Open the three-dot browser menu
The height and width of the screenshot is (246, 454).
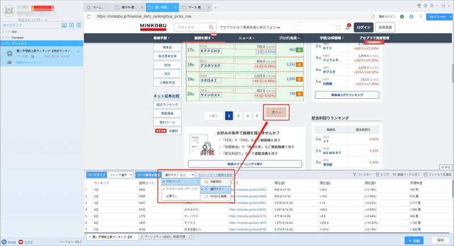coord(421,16)
